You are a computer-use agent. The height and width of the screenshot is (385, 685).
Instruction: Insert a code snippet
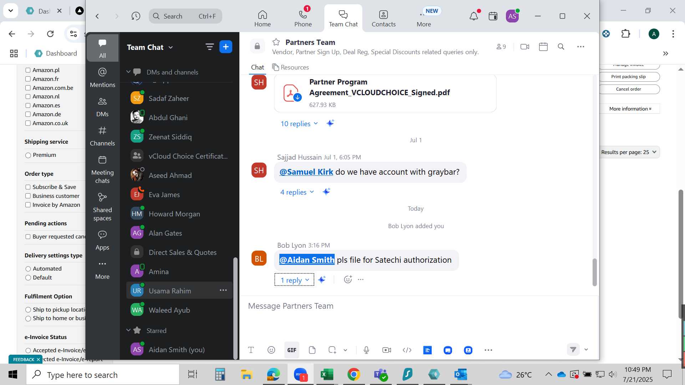click(407, 350)
